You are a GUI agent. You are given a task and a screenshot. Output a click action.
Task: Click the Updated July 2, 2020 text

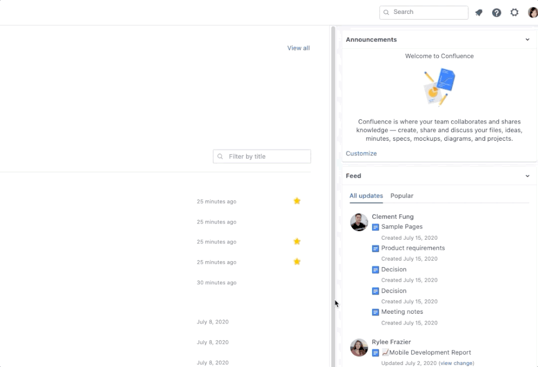pos(409,363)
